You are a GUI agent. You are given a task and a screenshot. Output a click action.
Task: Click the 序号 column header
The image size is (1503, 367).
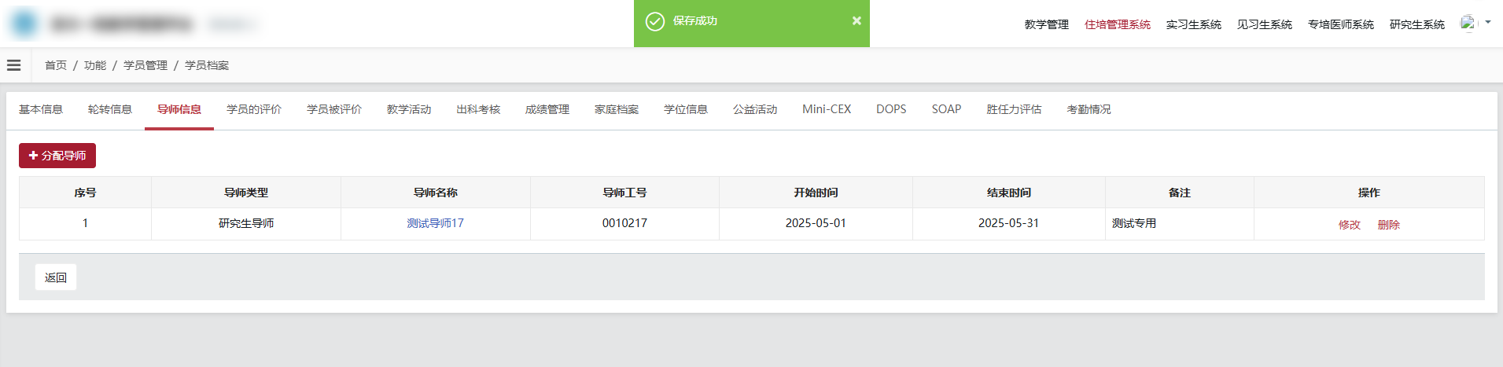tap(85, 193)
